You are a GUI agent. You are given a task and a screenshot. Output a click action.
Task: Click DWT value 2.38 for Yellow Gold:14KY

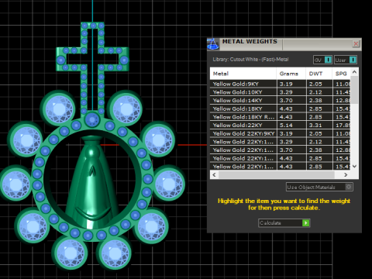315,100
